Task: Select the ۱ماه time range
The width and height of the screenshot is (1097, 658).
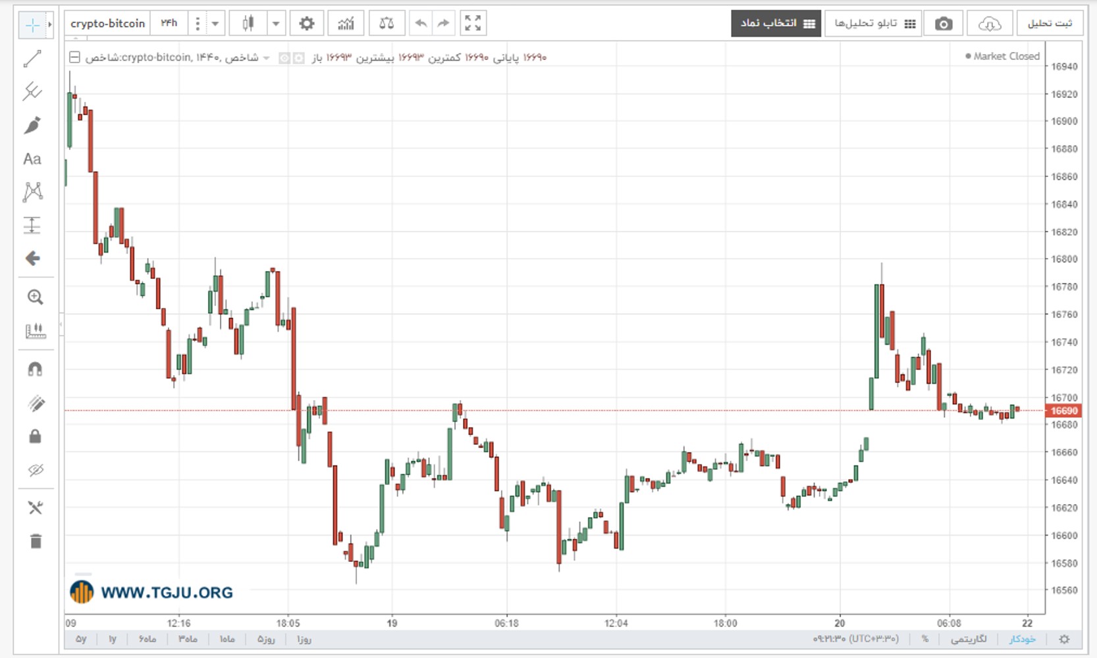Action: (x=227, y=639)
